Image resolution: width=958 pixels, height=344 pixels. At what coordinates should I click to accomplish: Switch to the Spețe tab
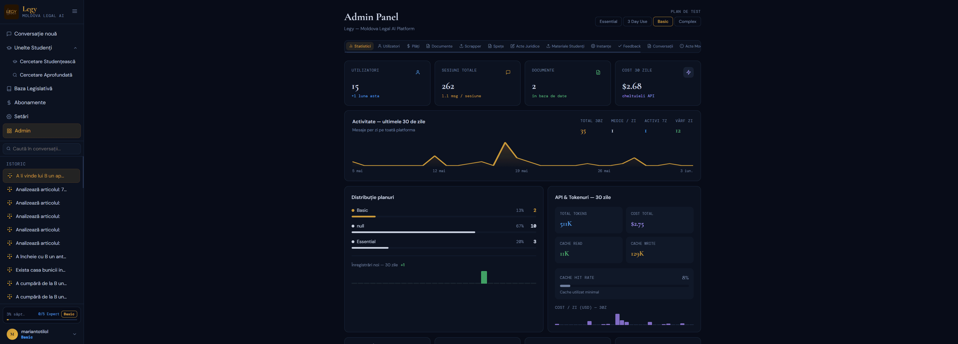tap(496, 46)
